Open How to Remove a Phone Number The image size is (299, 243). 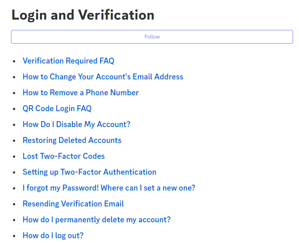pyautogui.click(x=81, y=92)
